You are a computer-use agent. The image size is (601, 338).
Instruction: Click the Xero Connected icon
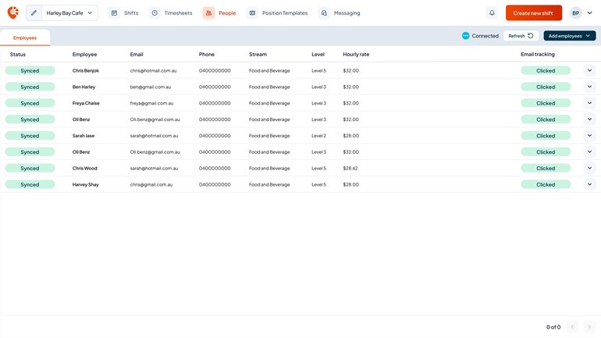[x=466, y=36]
